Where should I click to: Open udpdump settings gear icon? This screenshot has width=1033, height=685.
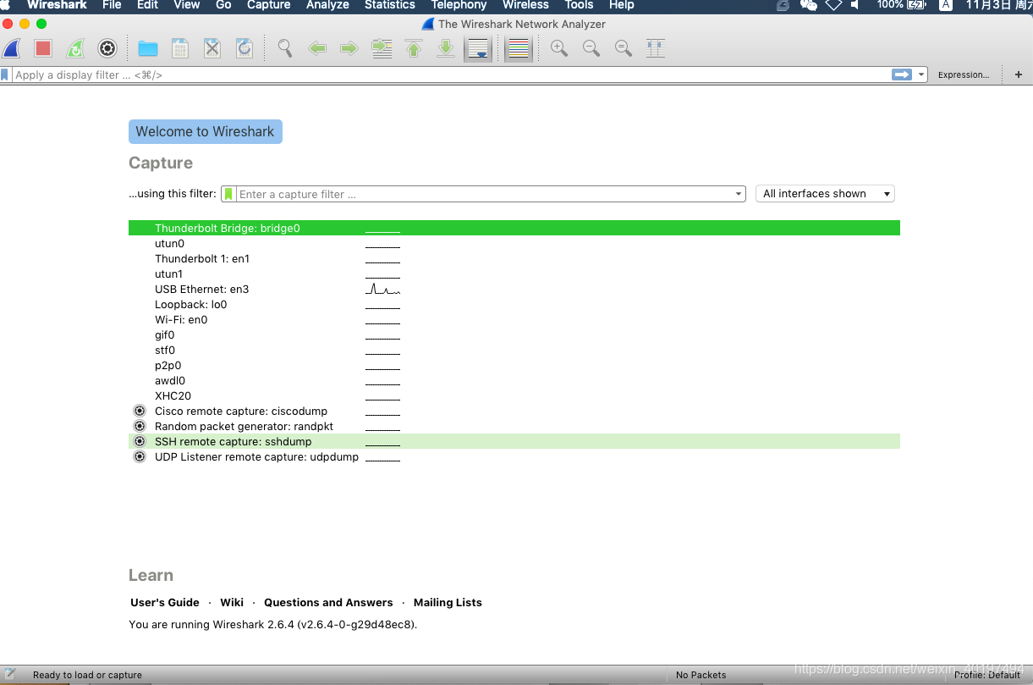click(140, 456)
